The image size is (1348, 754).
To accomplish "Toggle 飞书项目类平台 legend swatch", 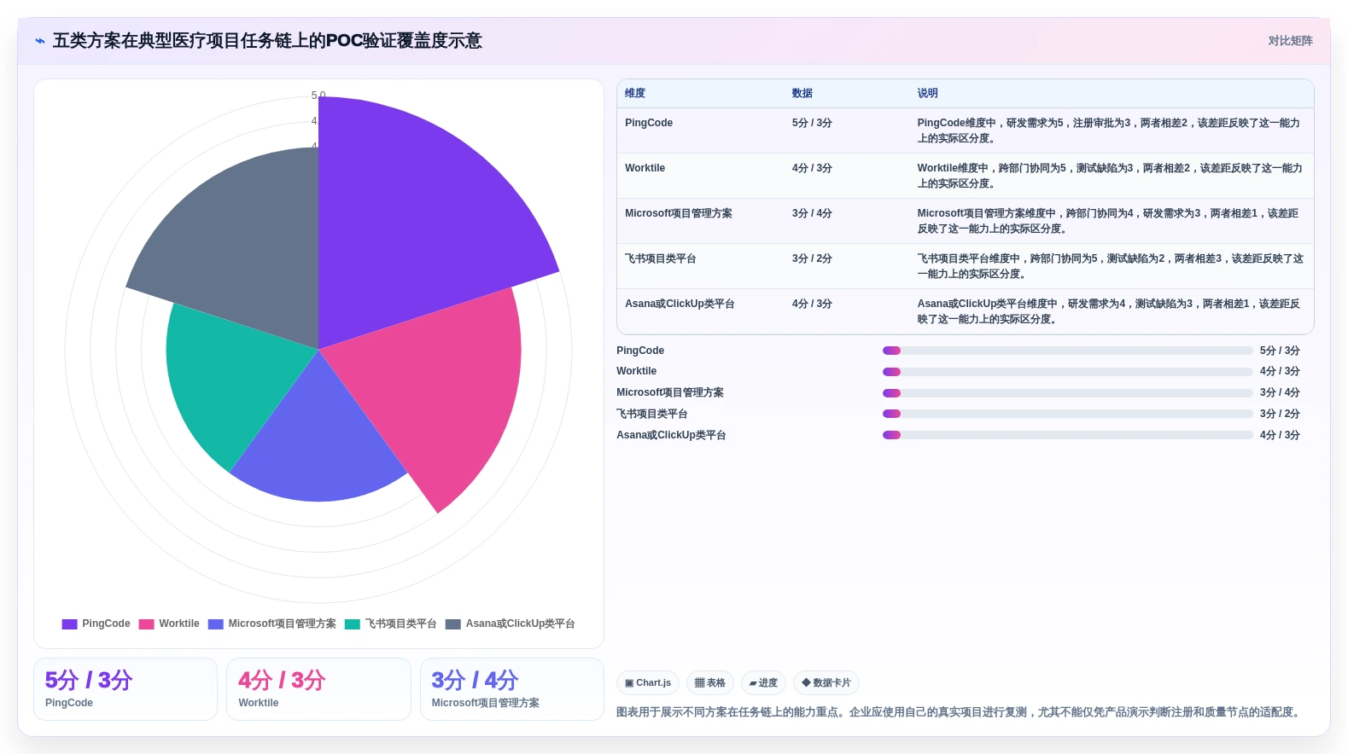I will point(353,624).
